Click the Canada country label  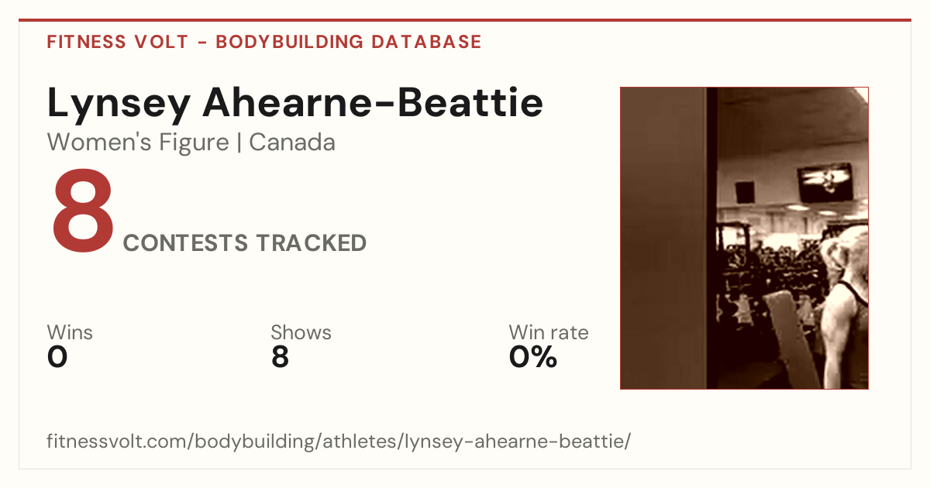(292, 143)
